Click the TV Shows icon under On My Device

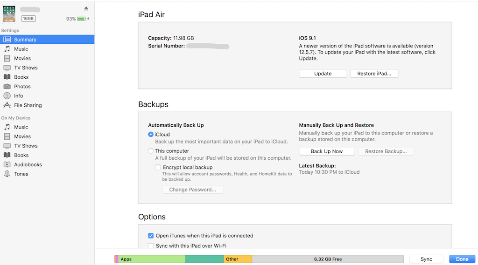[7, 146]
